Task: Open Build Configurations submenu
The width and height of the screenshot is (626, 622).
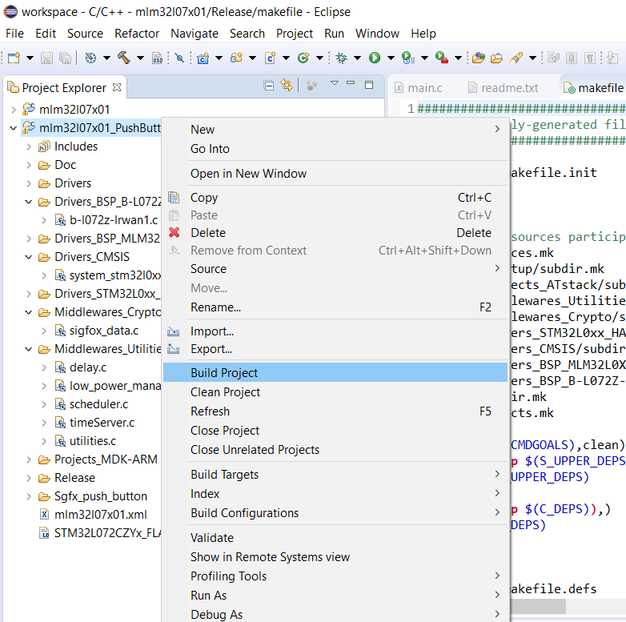Action: point(335,512)
